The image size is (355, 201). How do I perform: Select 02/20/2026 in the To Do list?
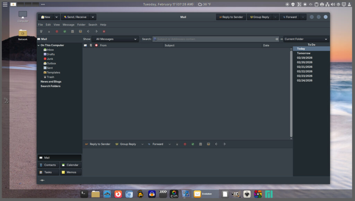tap(304, 62)
